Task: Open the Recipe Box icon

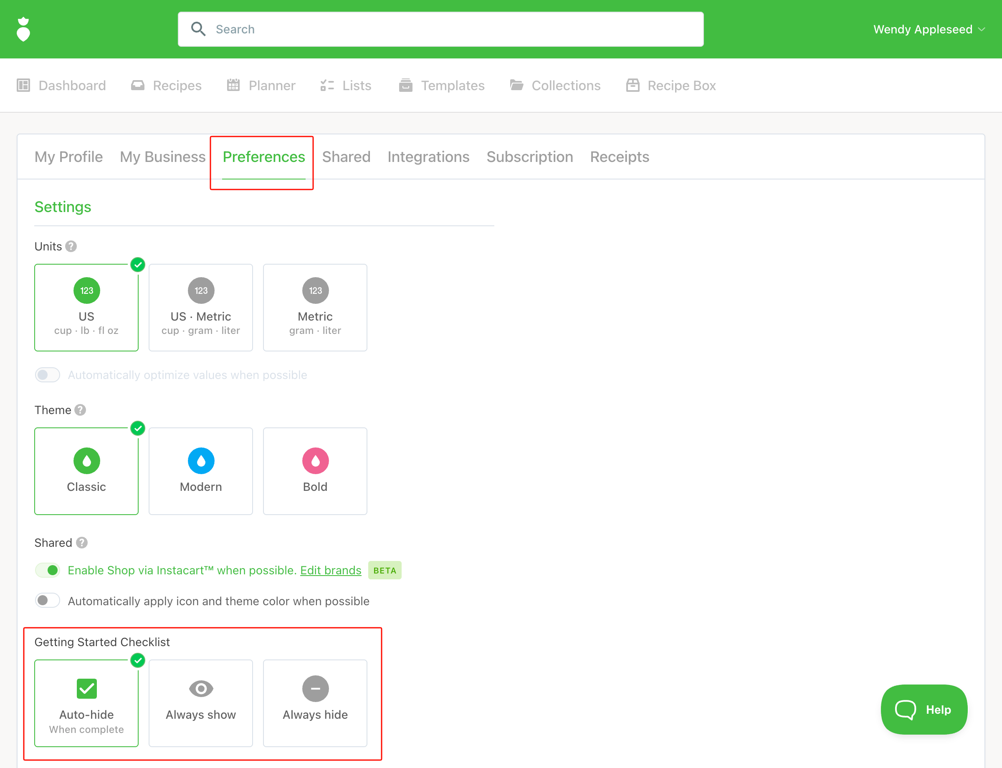Action: (x=633, y=86)
